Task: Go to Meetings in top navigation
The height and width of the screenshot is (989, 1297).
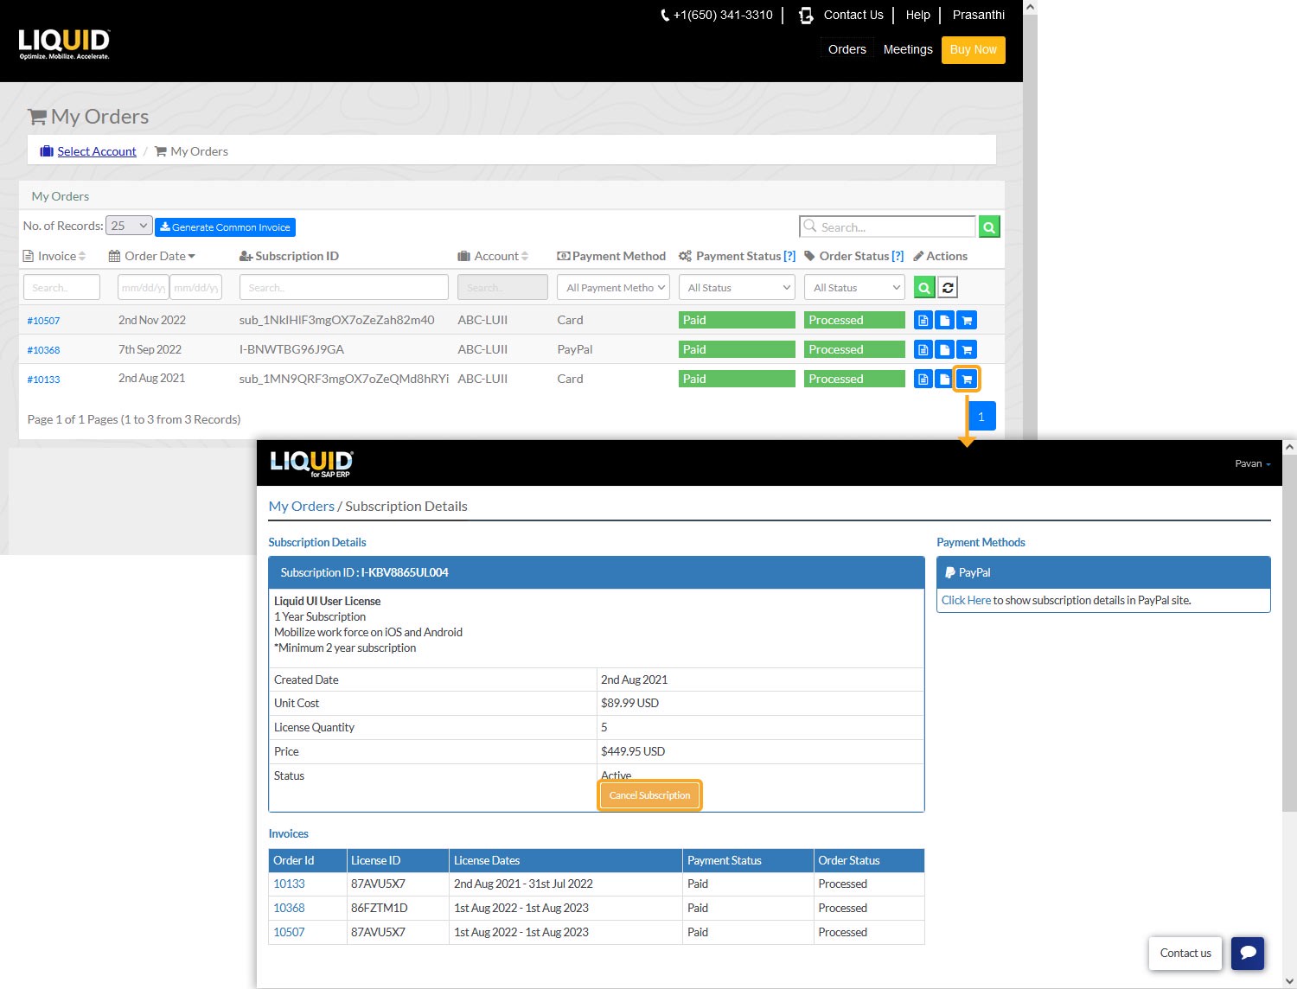Action: [x=908, y=49]
